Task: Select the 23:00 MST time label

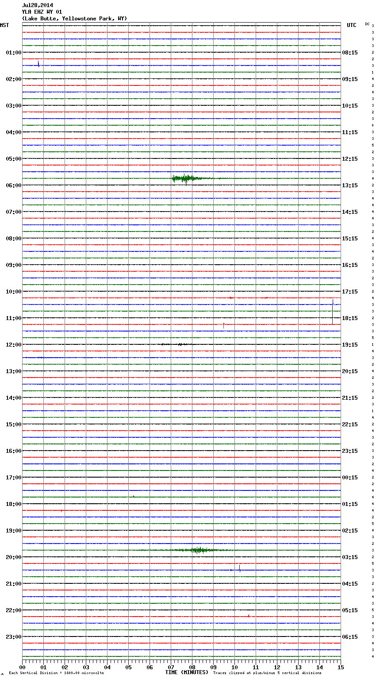Action: pos(14,637)
